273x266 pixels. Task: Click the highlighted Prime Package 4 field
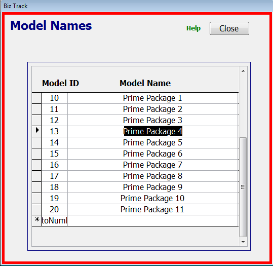152,131
